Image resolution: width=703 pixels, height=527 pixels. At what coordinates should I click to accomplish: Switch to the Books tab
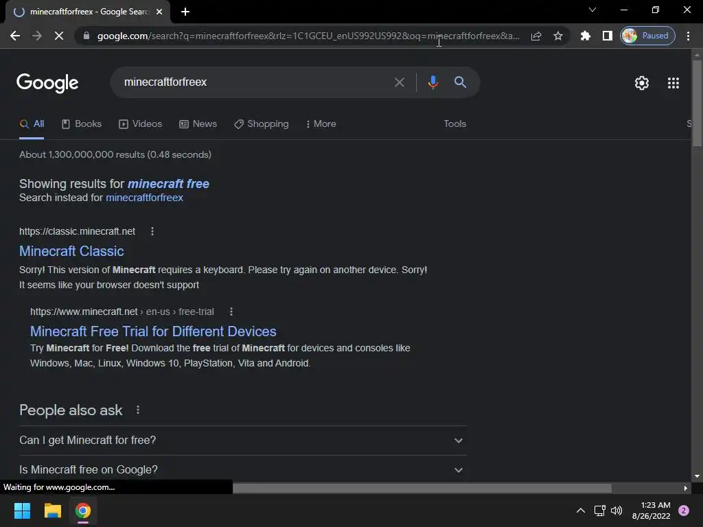click(82, 124)
